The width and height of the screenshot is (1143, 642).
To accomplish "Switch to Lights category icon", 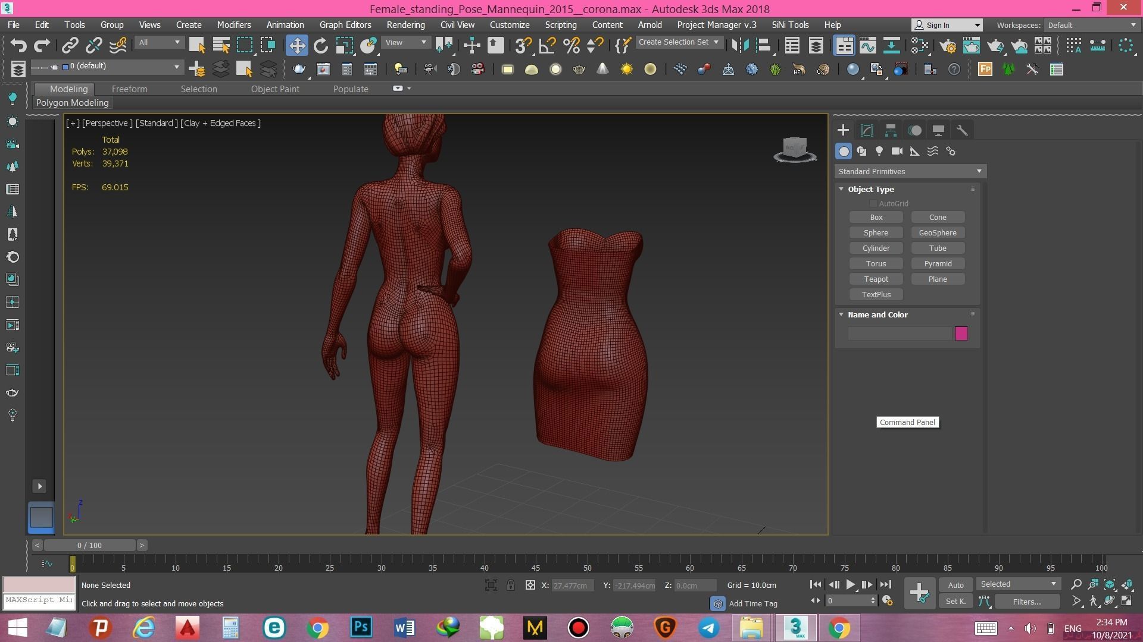I will [x=879, y=151].
